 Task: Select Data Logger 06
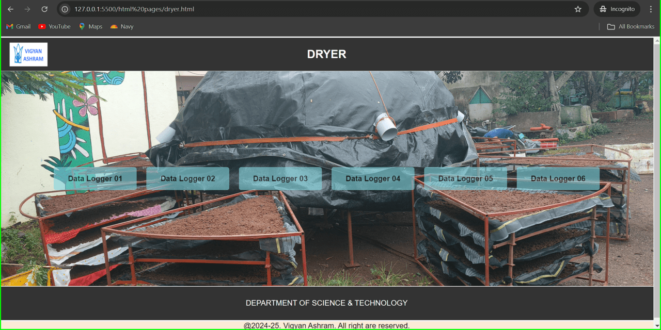(x=558, y=178)
